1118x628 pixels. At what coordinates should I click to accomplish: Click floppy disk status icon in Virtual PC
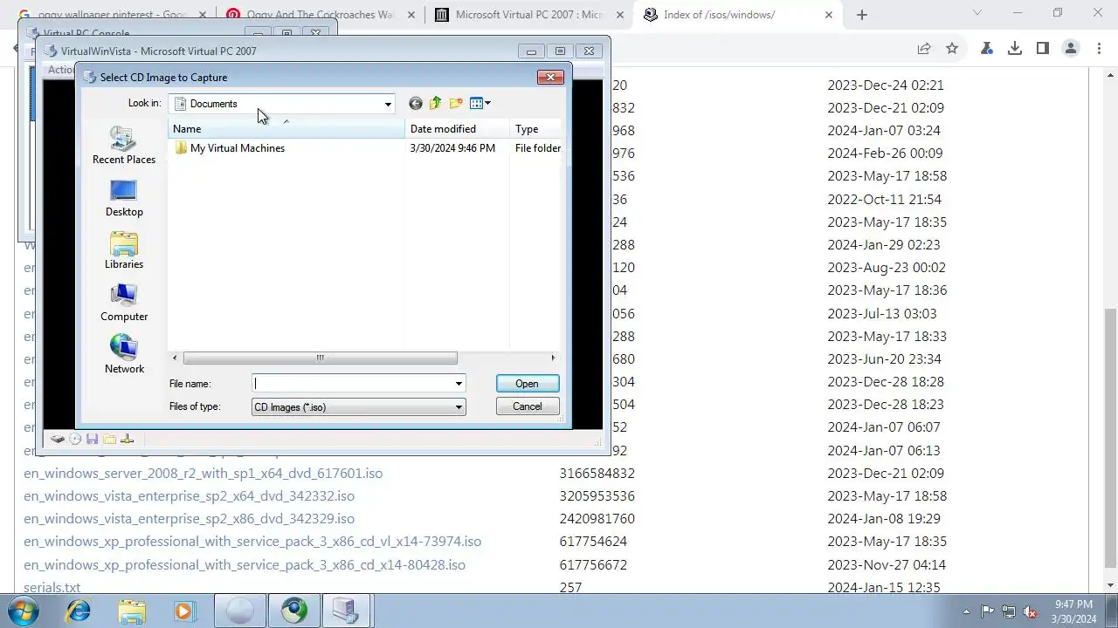pos(92,440)
